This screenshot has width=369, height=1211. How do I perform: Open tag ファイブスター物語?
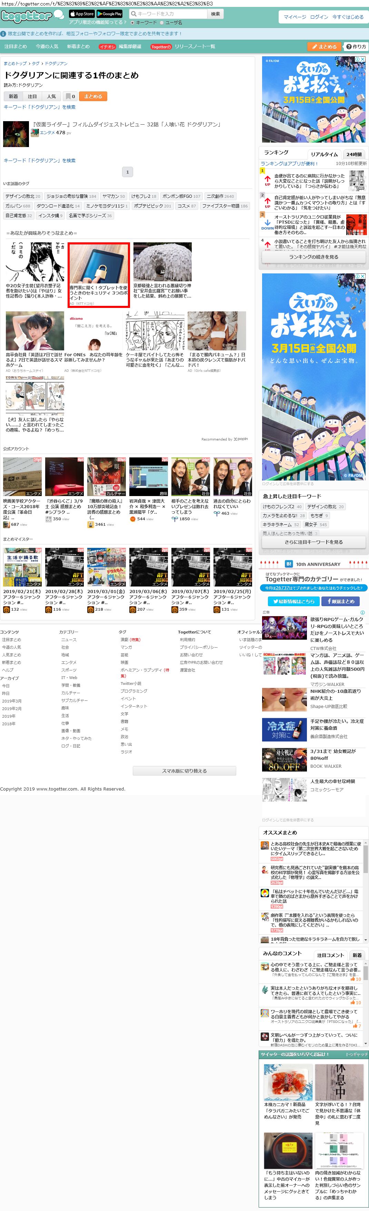point(225,206)
